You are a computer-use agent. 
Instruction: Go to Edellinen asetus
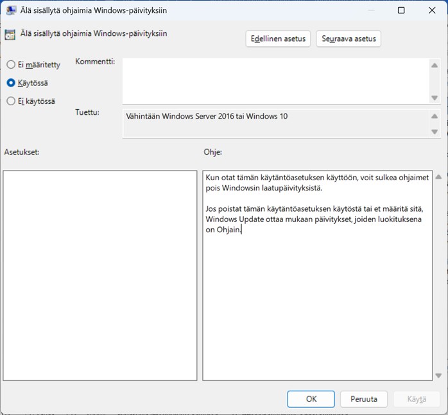[x=278, y=38]
